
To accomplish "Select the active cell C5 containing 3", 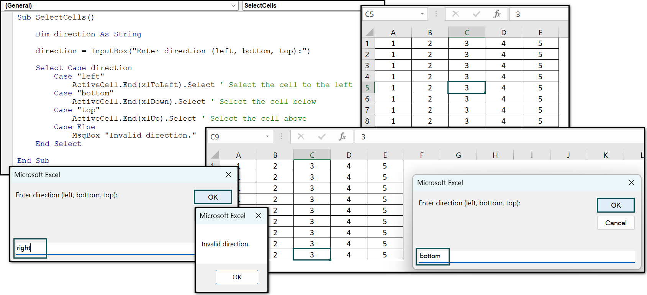I will (467, 88).
